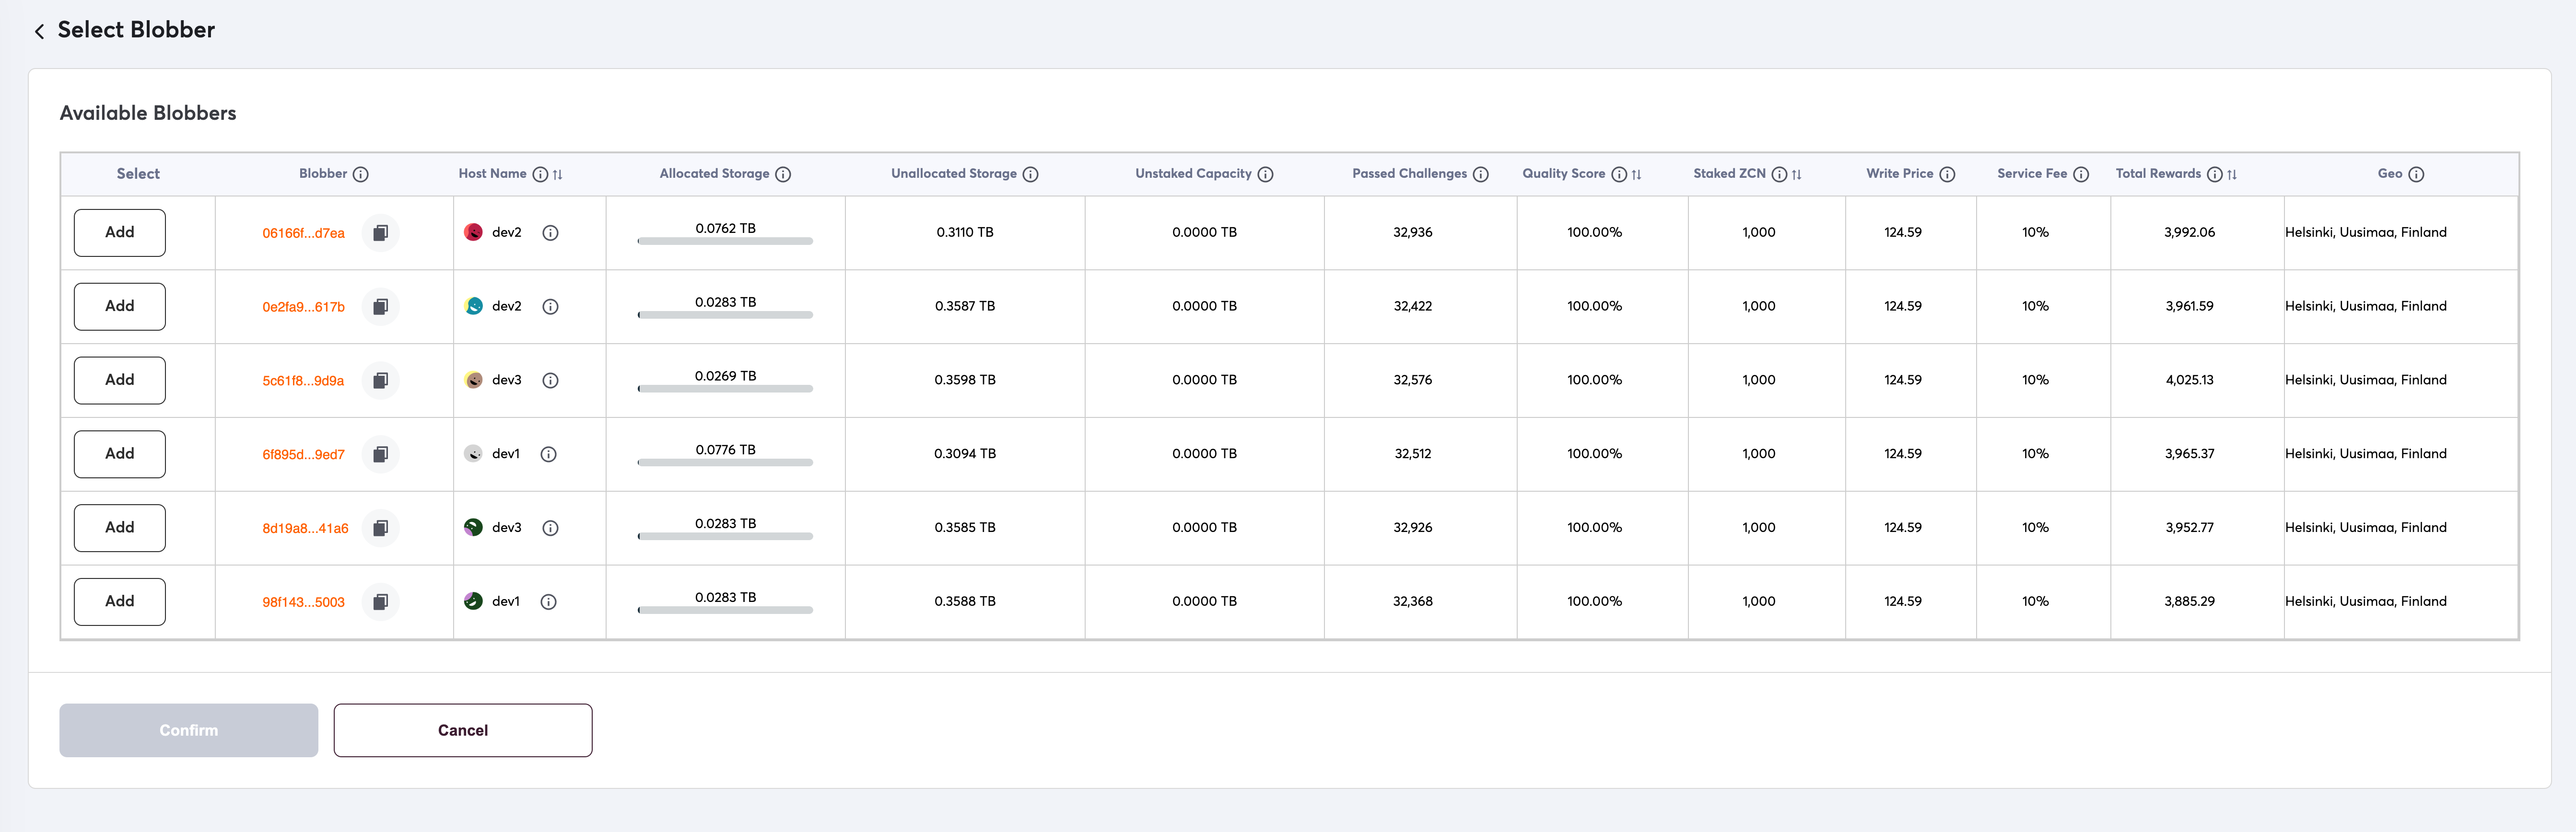Add blobber 6f895d...9ed7
The image size is (2576, 832).
(x=119, y=454)
